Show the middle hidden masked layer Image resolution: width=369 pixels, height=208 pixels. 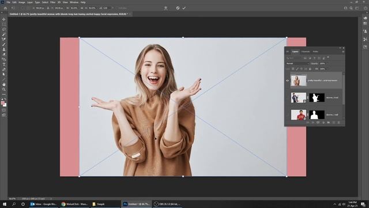287,98
